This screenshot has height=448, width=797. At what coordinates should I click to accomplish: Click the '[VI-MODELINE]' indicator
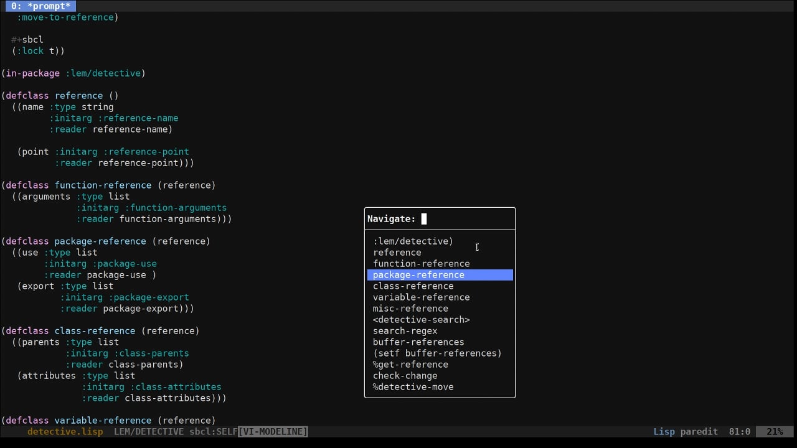(273, 431)
